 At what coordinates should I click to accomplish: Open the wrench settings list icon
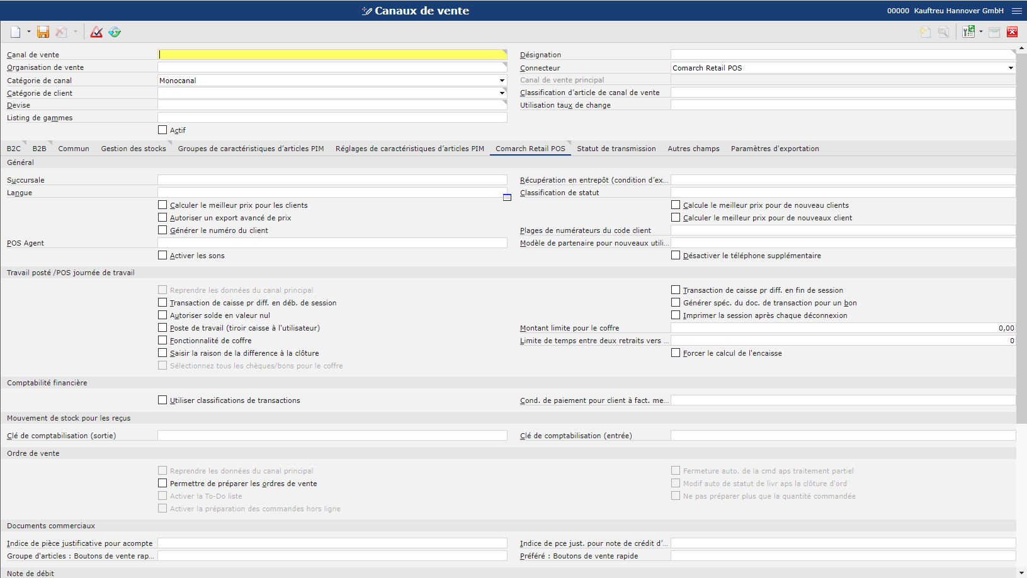pos(968,32)
